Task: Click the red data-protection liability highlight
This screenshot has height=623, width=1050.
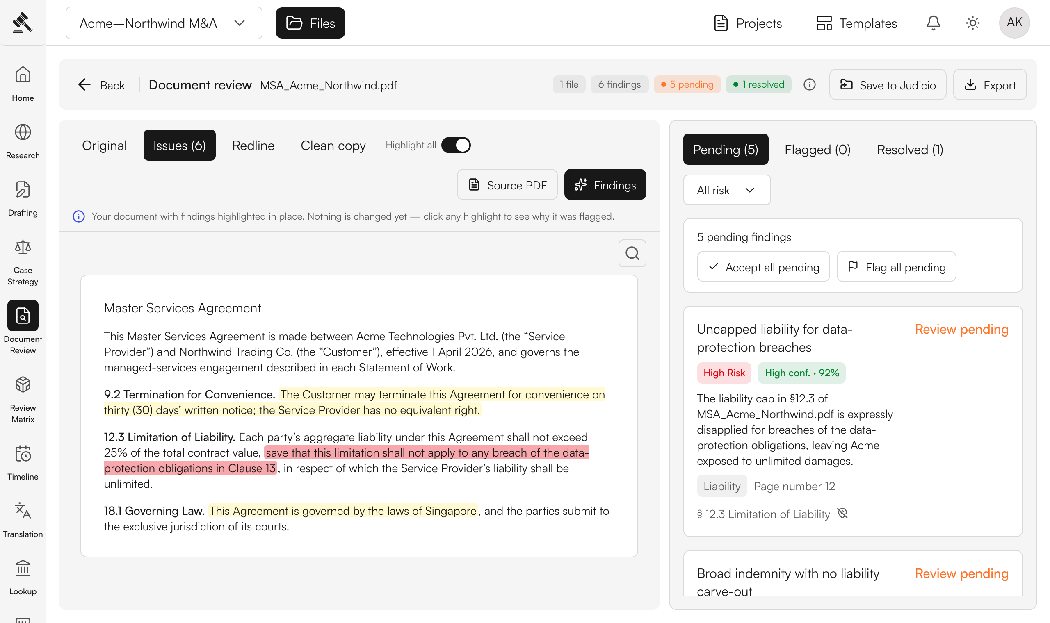Action: tap(347, 460)
